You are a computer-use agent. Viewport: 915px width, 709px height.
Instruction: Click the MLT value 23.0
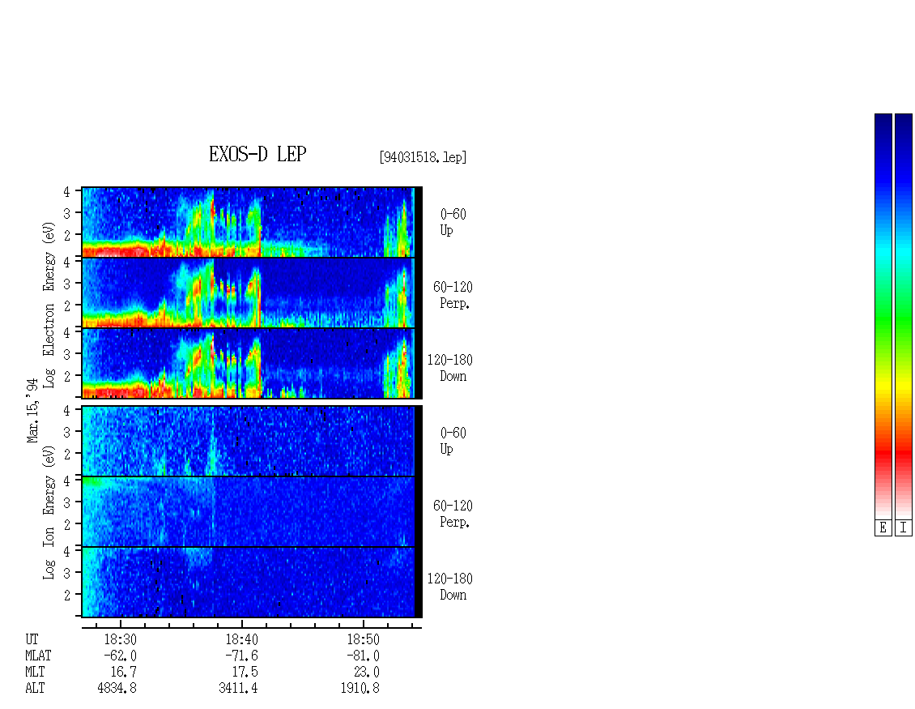click(x=367, y=673)
